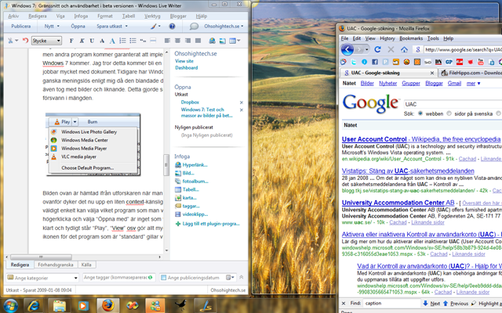
Task: Switch to the Källa tab
Action: [86, 264]
